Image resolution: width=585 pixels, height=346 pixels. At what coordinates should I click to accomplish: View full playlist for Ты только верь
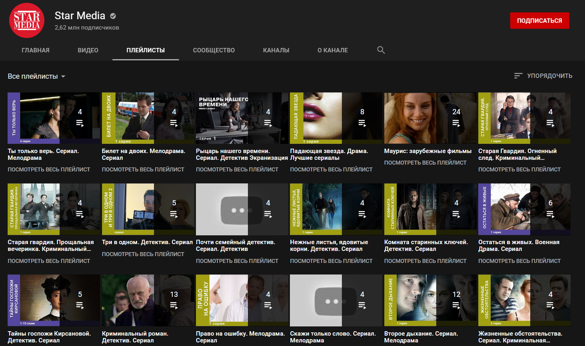[x=49, y=169]
